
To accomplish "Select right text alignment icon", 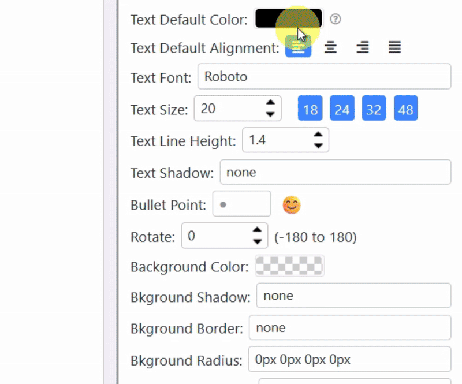I will pos(363,47).
